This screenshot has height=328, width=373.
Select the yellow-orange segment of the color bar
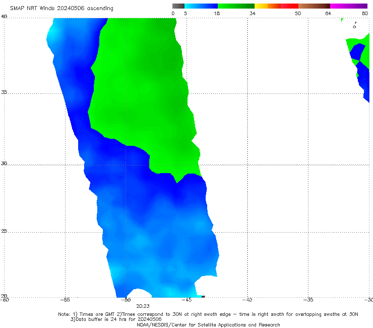(268, 6)
